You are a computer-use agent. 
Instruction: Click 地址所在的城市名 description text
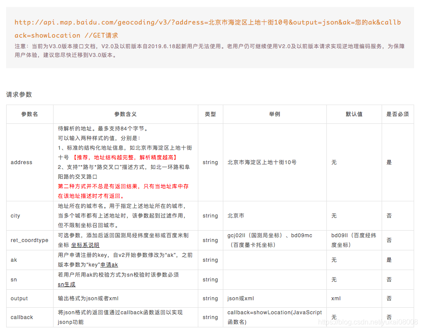click(x=122, y=216)
